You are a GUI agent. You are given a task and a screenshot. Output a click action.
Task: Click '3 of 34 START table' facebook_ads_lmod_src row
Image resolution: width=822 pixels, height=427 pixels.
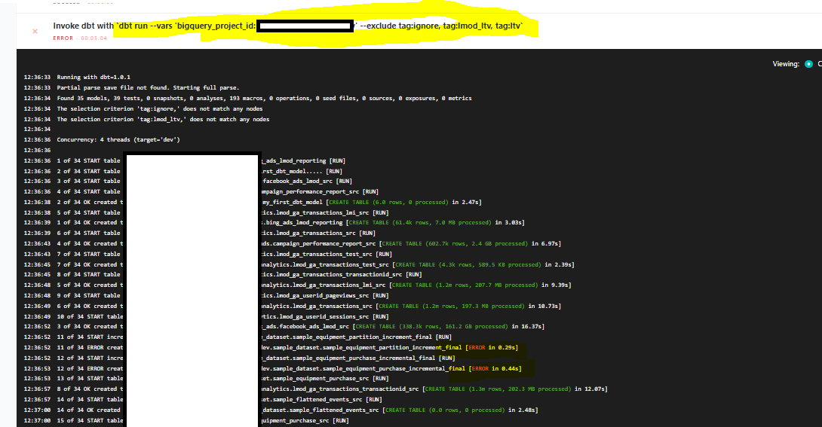click(188, 181)
